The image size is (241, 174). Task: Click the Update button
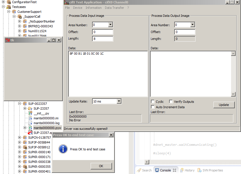pos(224,105)
